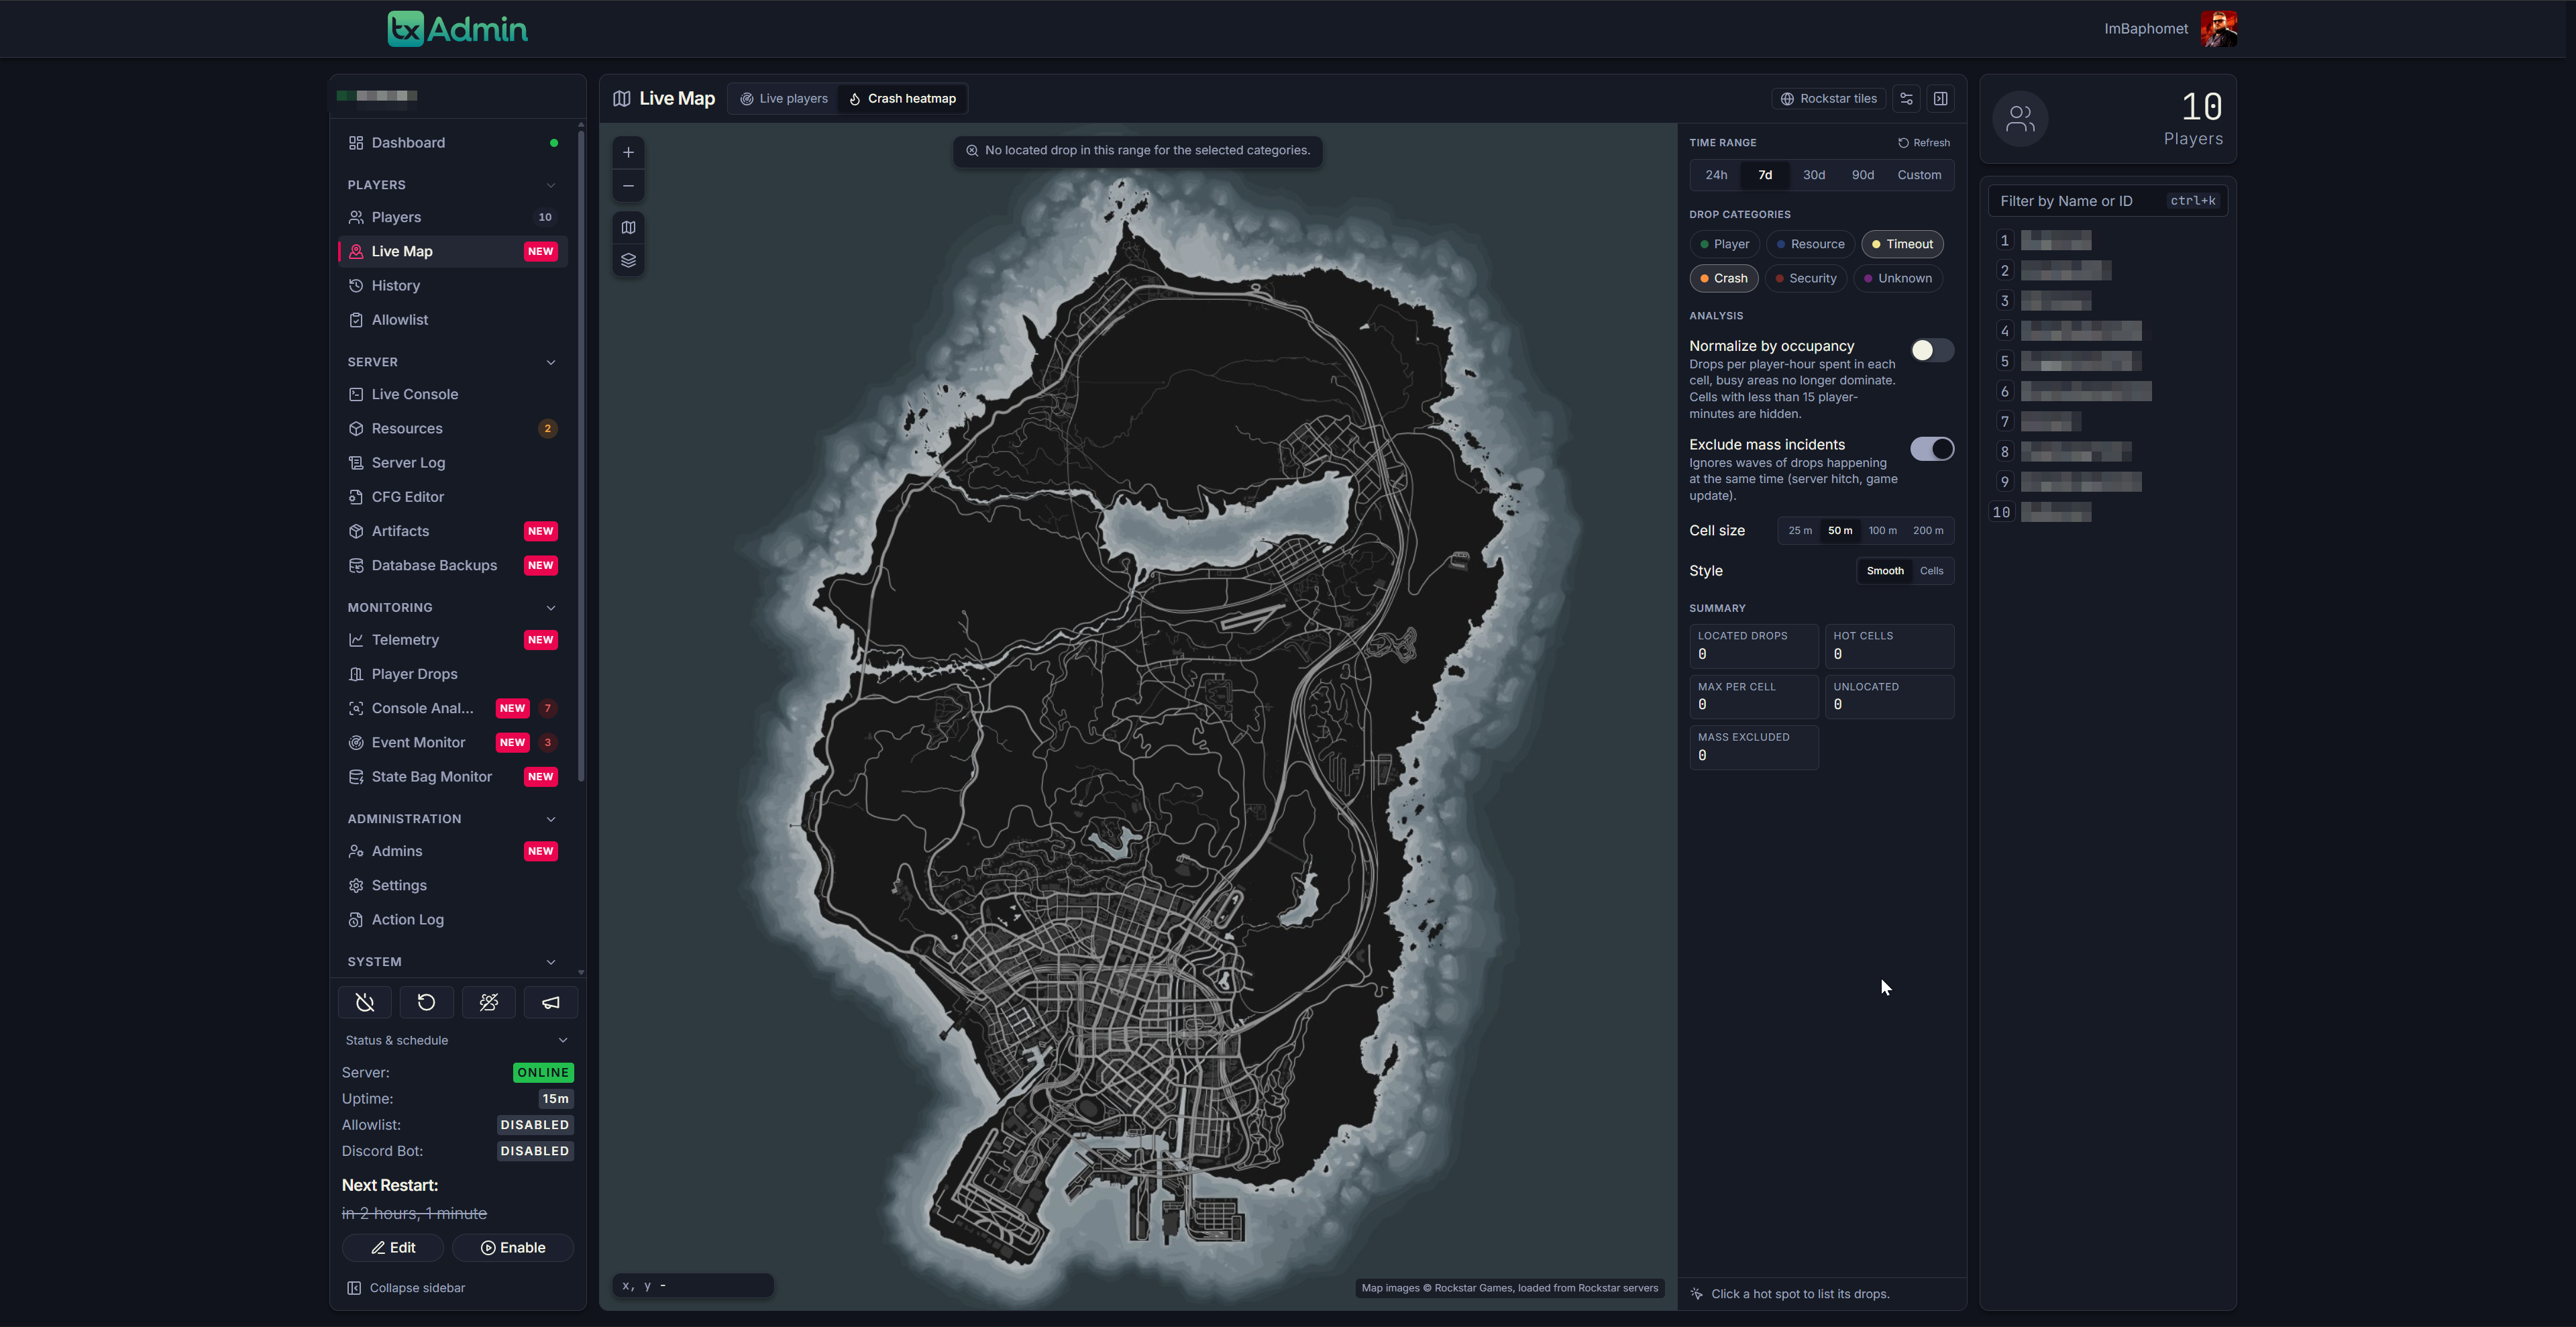Toggle the side panel layout icon

pos(1940,98)
